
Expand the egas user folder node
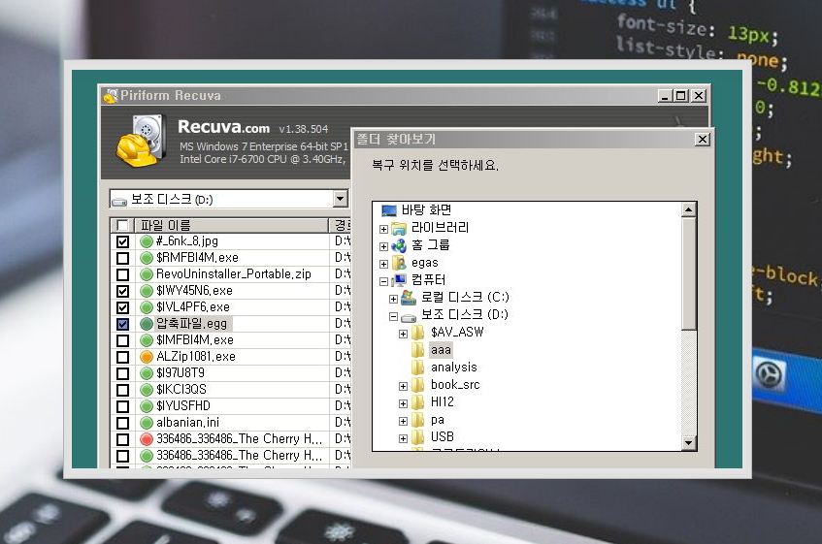tap(383, 264)
